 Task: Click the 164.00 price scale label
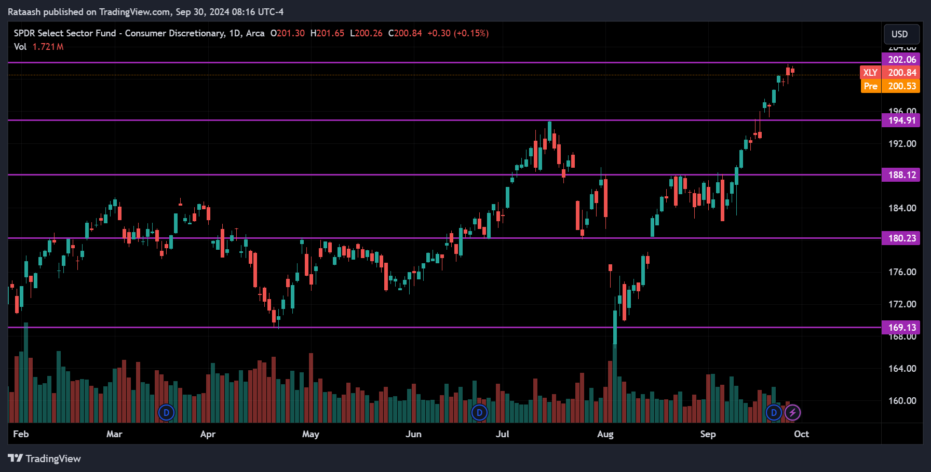pos(902,369)
